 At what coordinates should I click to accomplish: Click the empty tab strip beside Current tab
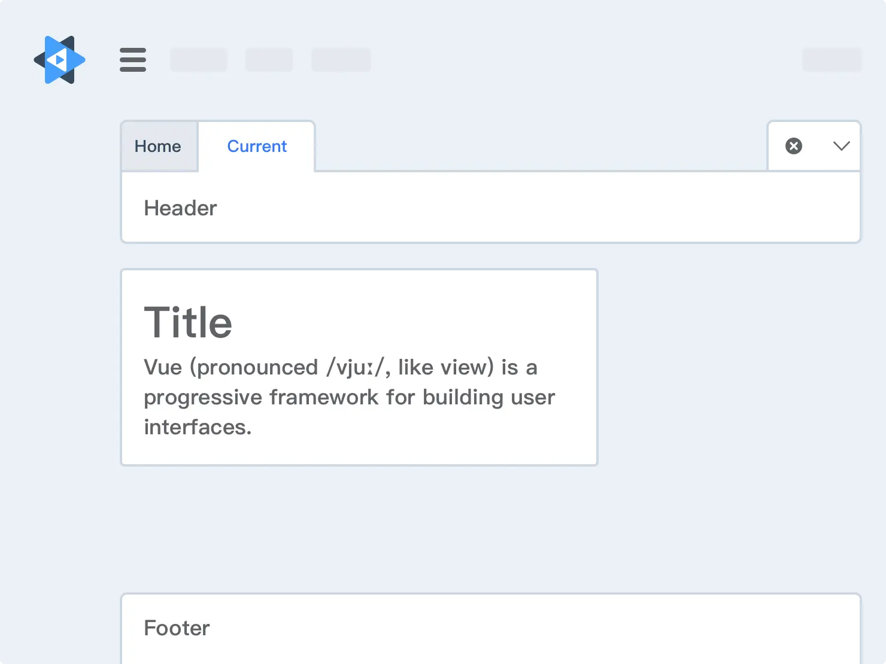coord(539,147)
